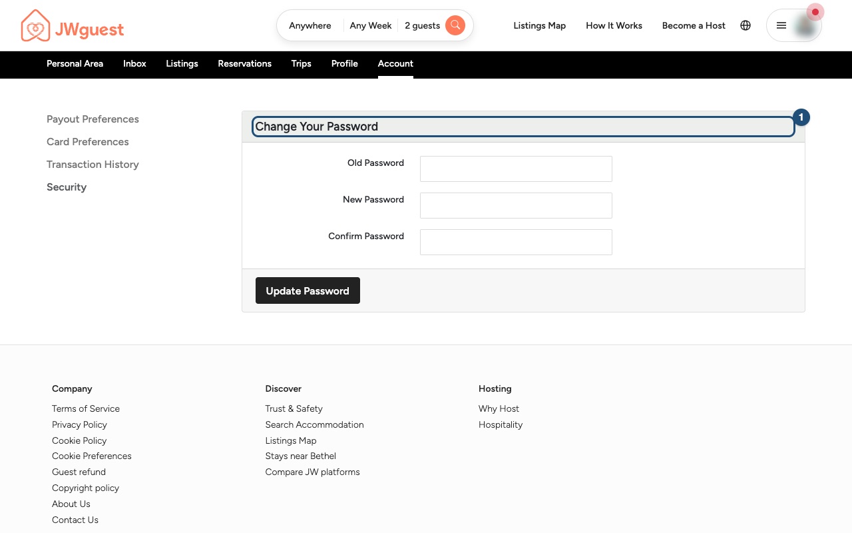This screenshot has height=533, width=852.
Task: Open the 2 guests selector
Action: point(423,25)
